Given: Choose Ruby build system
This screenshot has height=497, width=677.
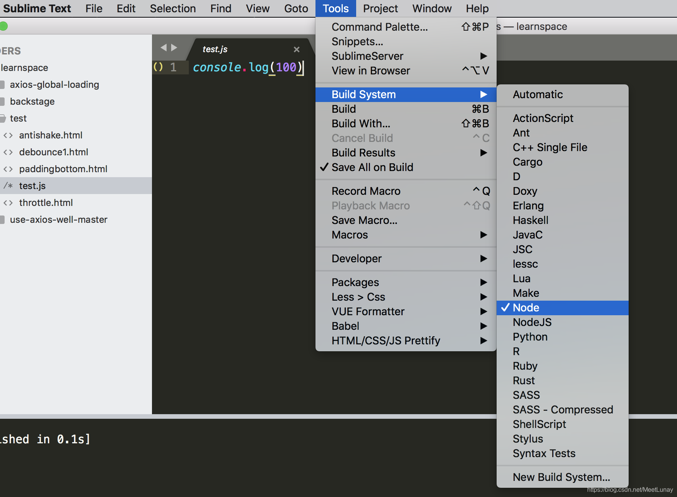Looking at the screenshot, I should [x=563, y=366].
